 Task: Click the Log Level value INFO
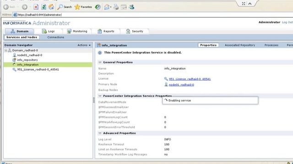(168, 139)
